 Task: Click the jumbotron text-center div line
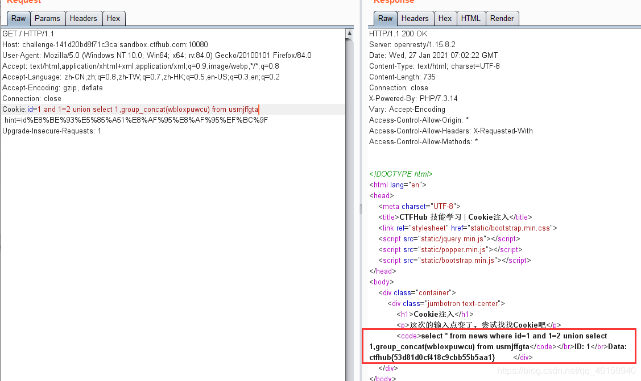click(x=446, y=304)
